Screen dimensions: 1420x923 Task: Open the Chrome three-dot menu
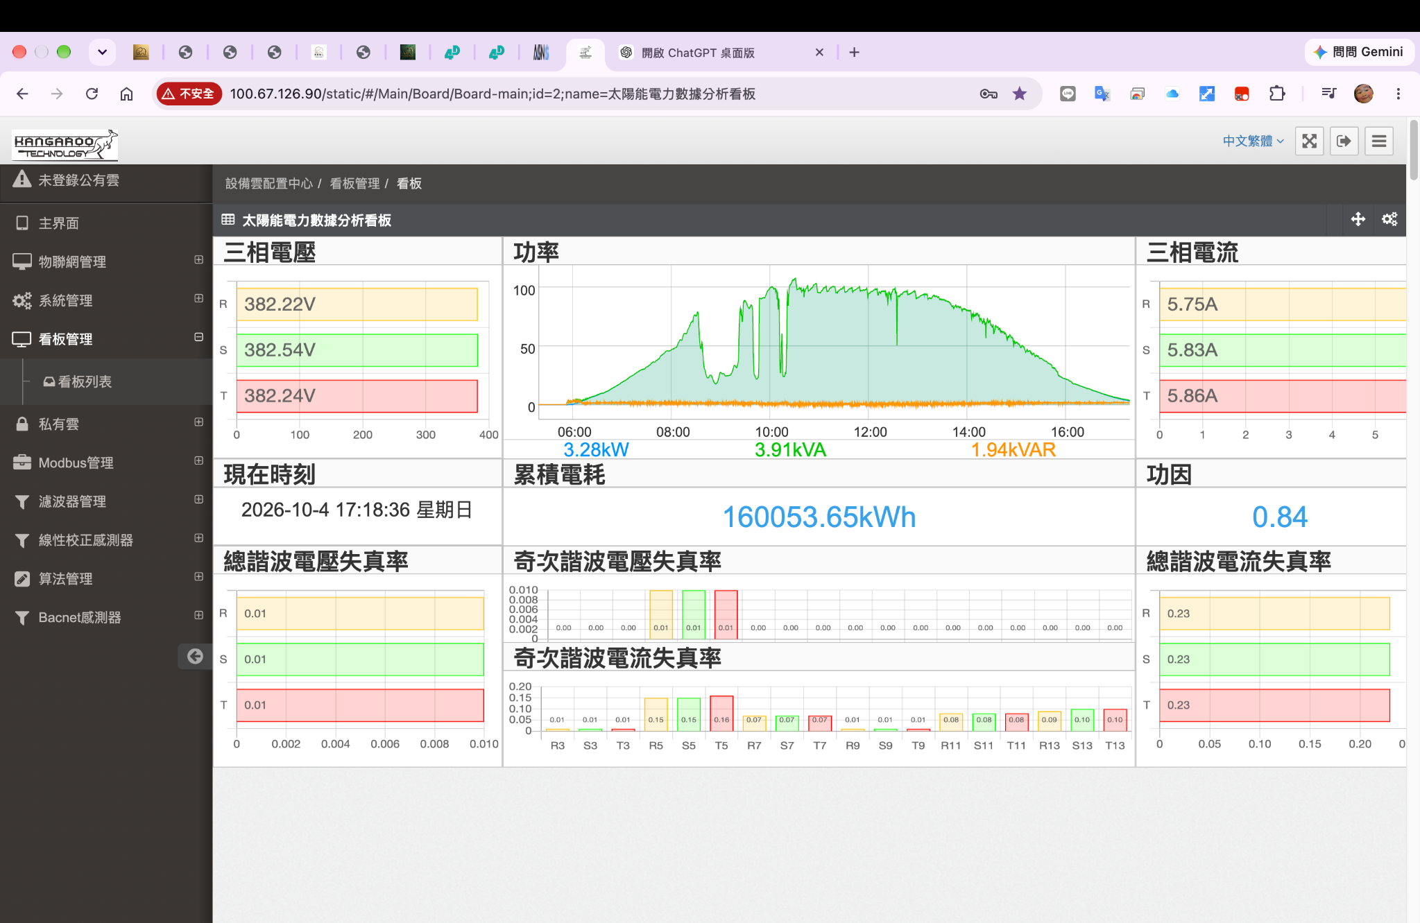(x=1398, y=94)
